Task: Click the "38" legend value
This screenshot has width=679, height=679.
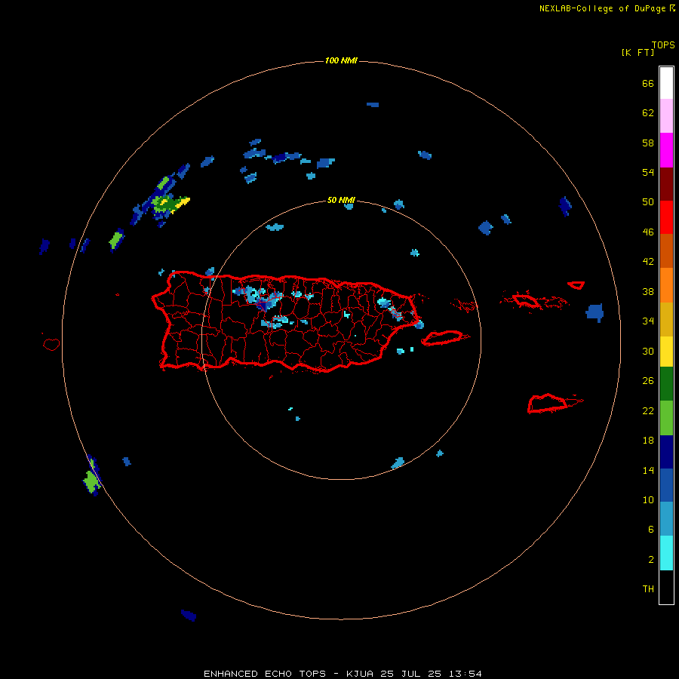Action: click(648, 291)
